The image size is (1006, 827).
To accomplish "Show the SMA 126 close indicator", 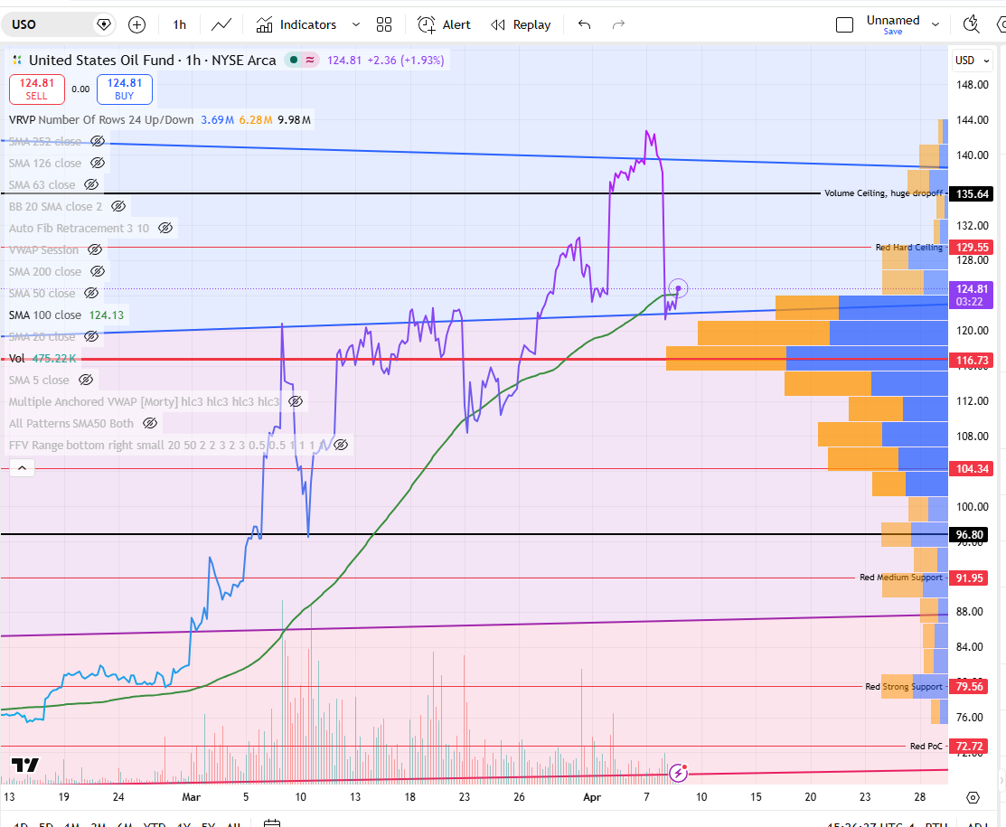I will pos(98,163).
